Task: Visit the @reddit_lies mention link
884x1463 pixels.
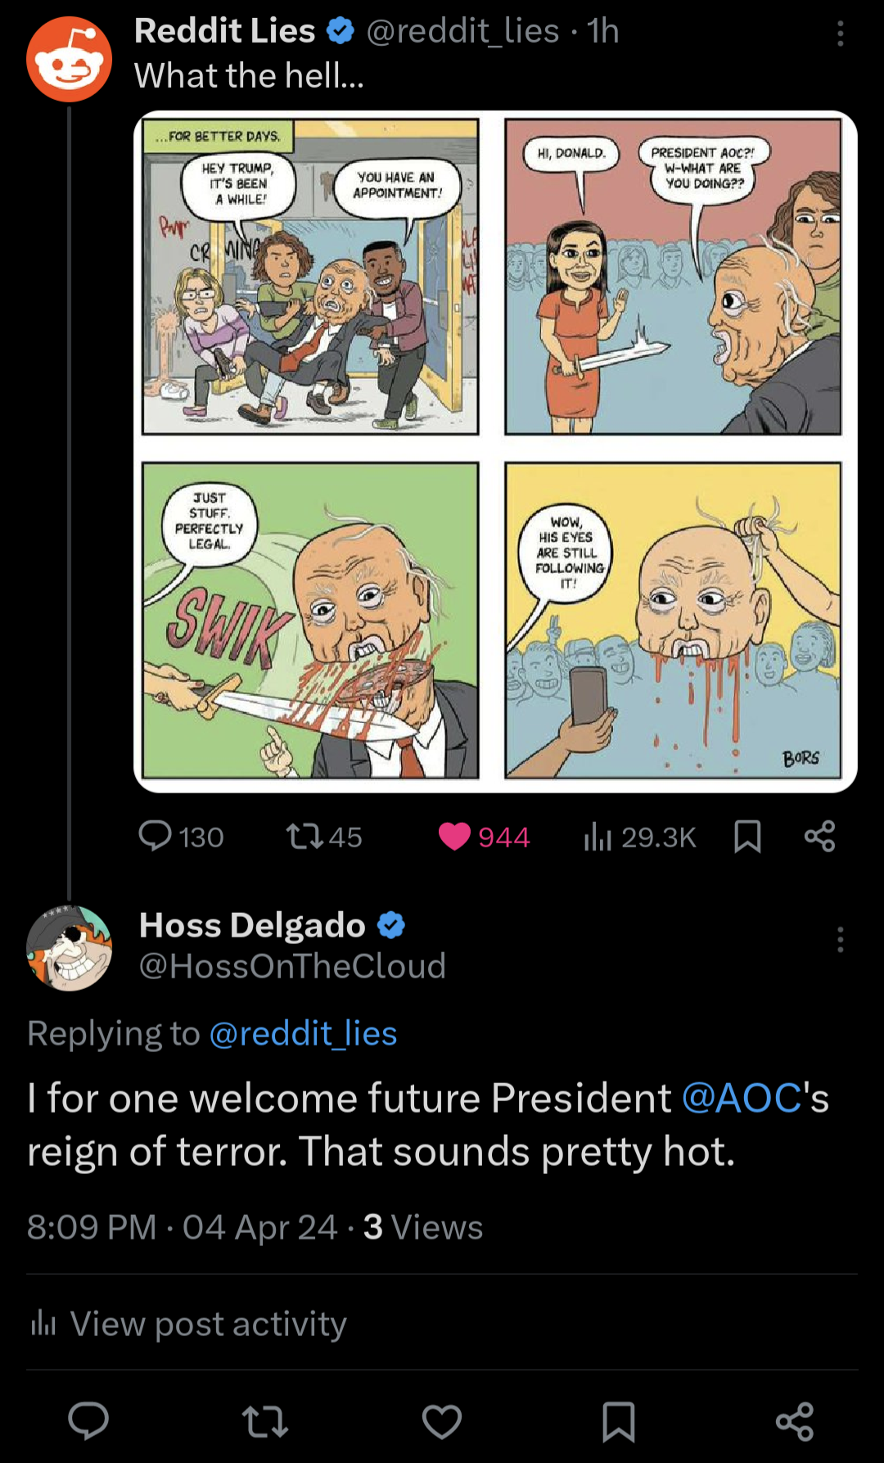Action: (303, 1033)
